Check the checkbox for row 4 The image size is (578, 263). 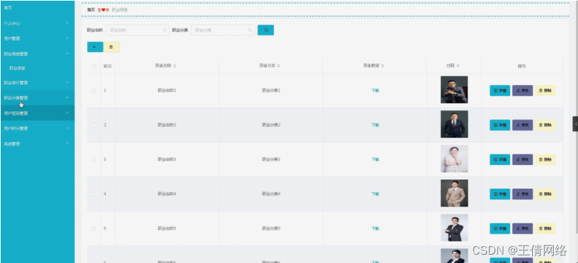(94, 194)
